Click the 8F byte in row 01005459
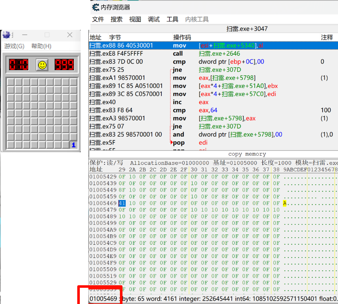This screenshot has width=338, height=304. (225, 197)
